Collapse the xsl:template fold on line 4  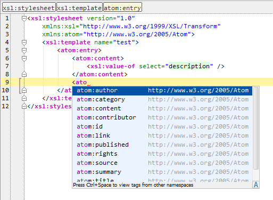[x=24, y=43]
